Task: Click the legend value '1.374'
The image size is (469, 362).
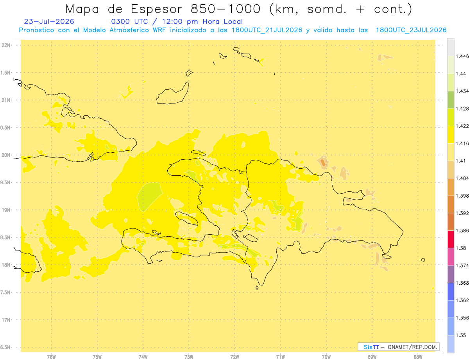Action: [x=462, y=266]
